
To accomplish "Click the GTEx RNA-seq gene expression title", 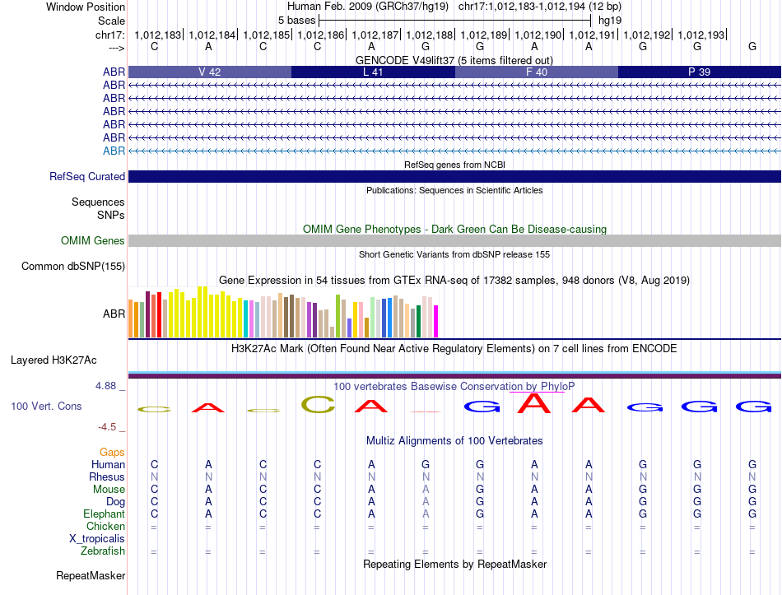I will coord(454,281).
